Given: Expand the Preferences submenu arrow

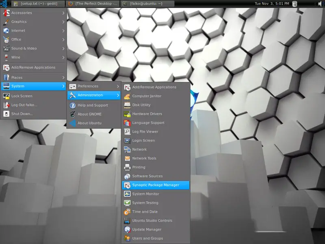Looking at the screenshot, I should click(118, 86).
